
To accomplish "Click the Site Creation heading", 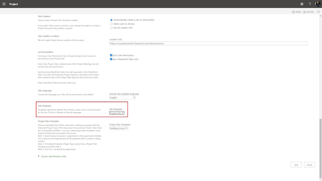I will click(44, 16).
